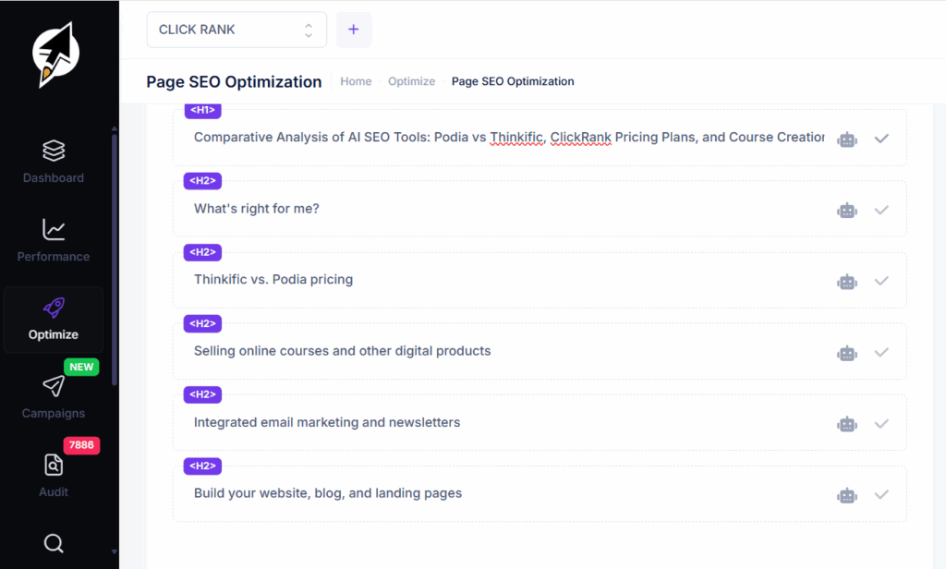Click robot icon for "Build your website" row
946x569 pixels.
[847, 495]
